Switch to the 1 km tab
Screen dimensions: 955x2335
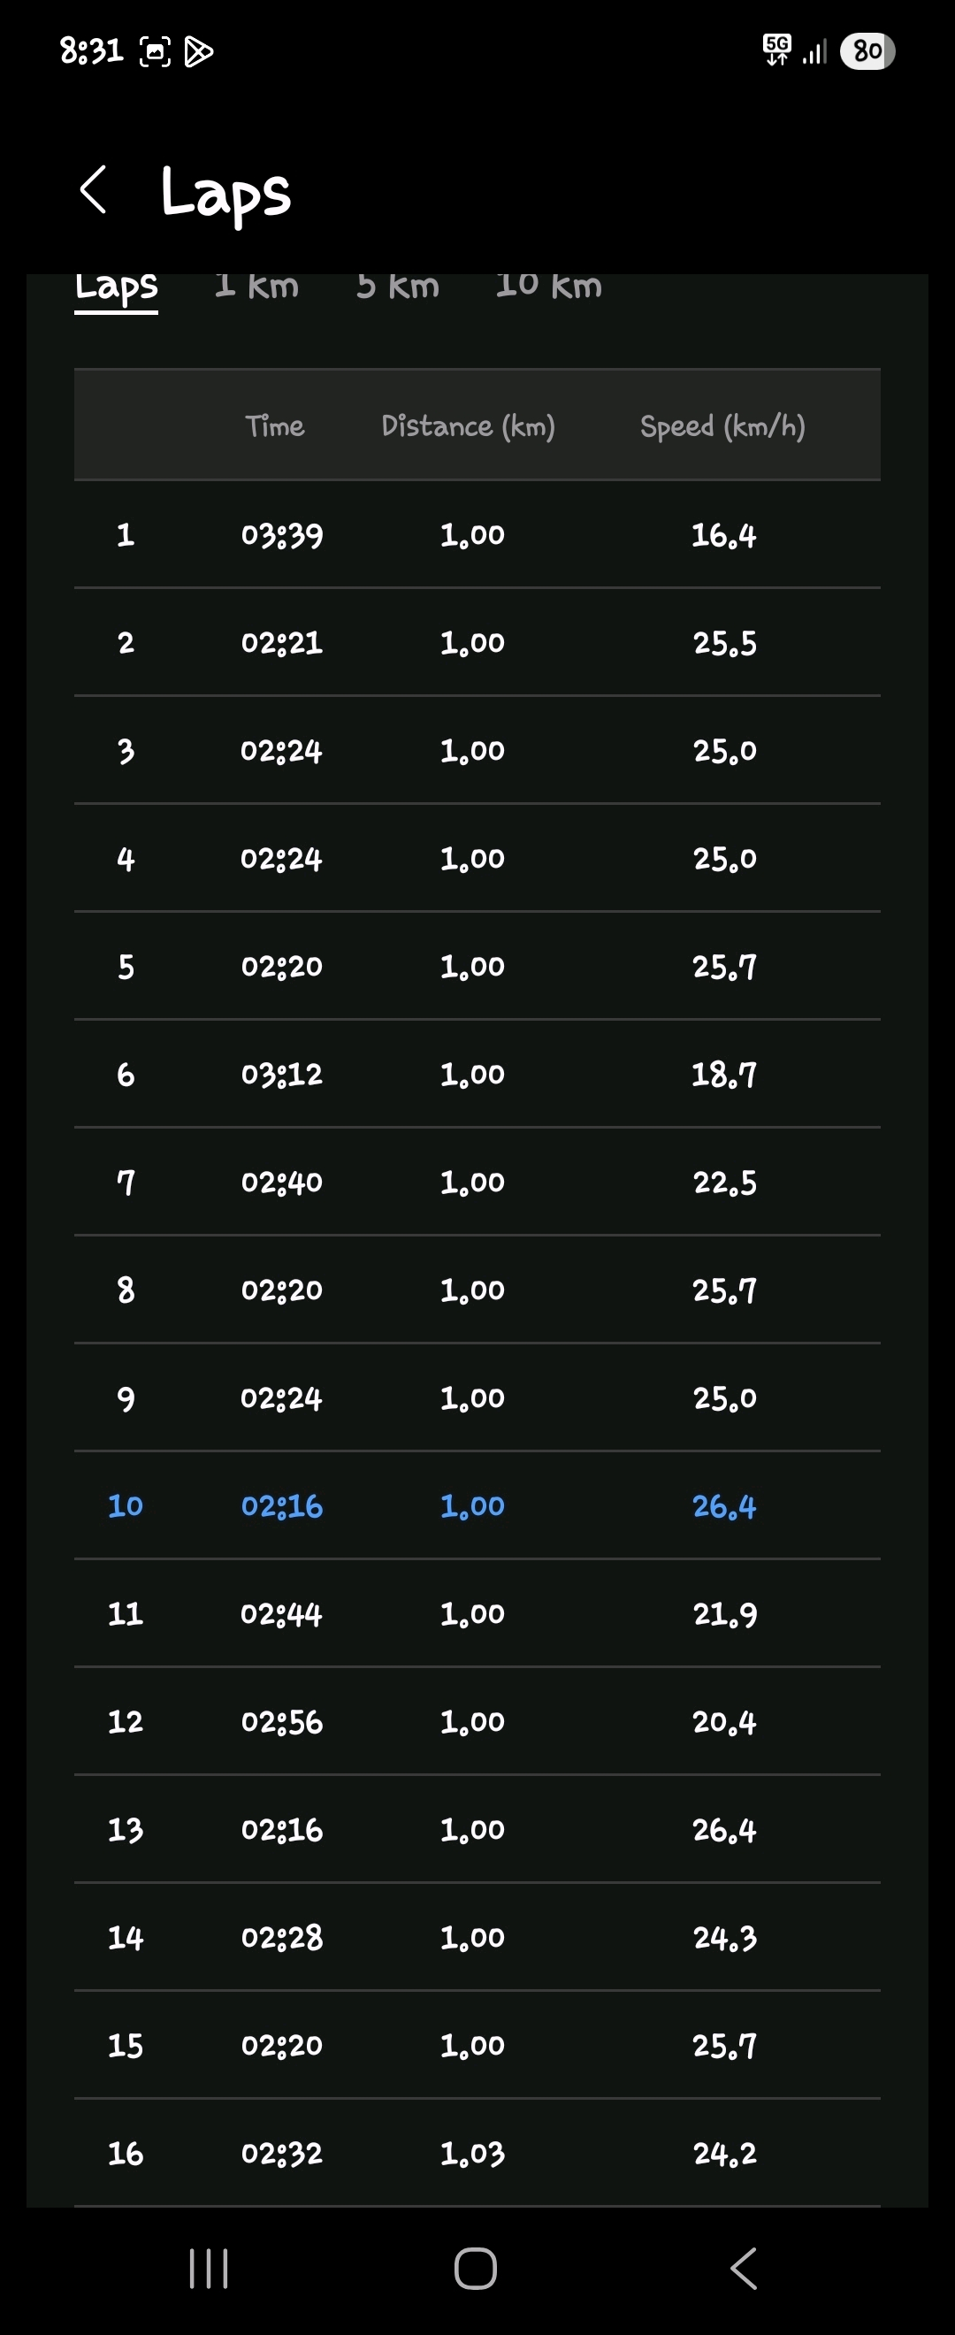pyautogui.click(x=256, y=287)
